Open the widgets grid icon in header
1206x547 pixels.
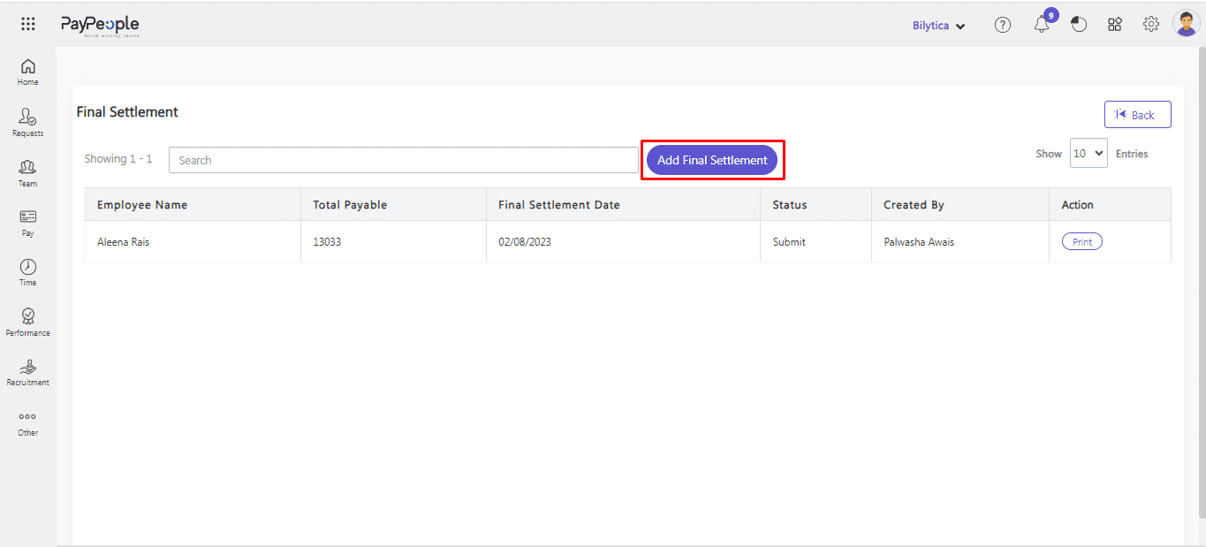click(1115, 25)
